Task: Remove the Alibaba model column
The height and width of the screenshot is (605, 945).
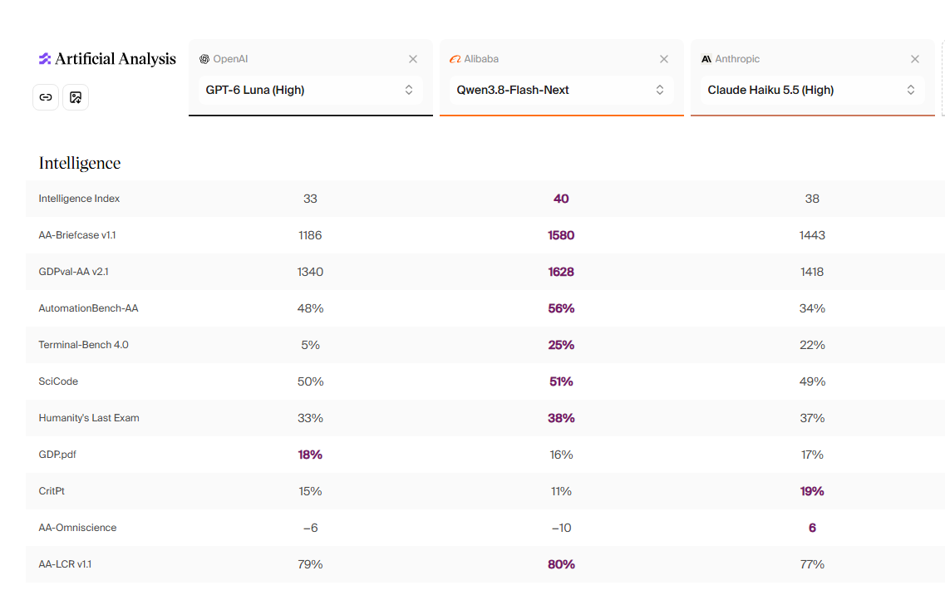Action: [x=664, y=59]
